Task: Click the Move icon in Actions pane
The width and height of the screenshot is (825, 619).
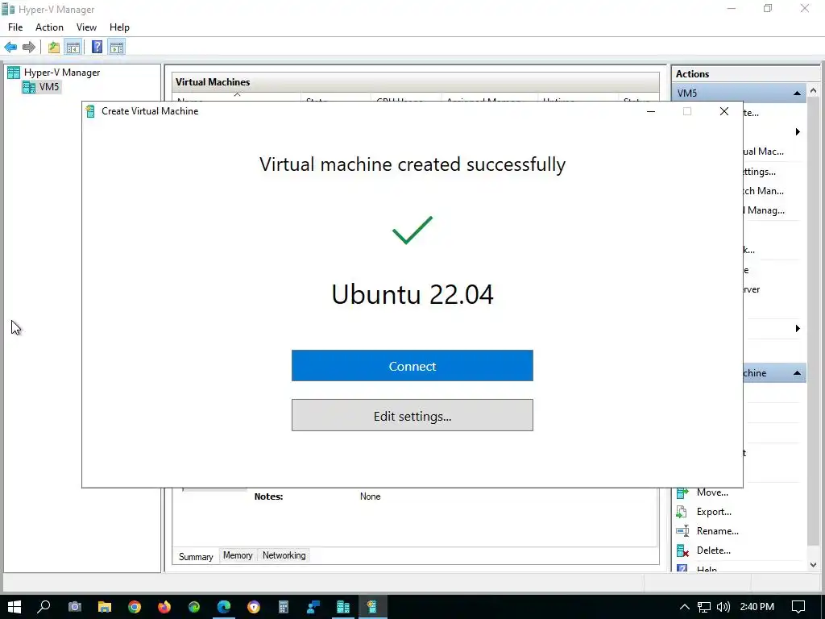Action: coord(682,492)
